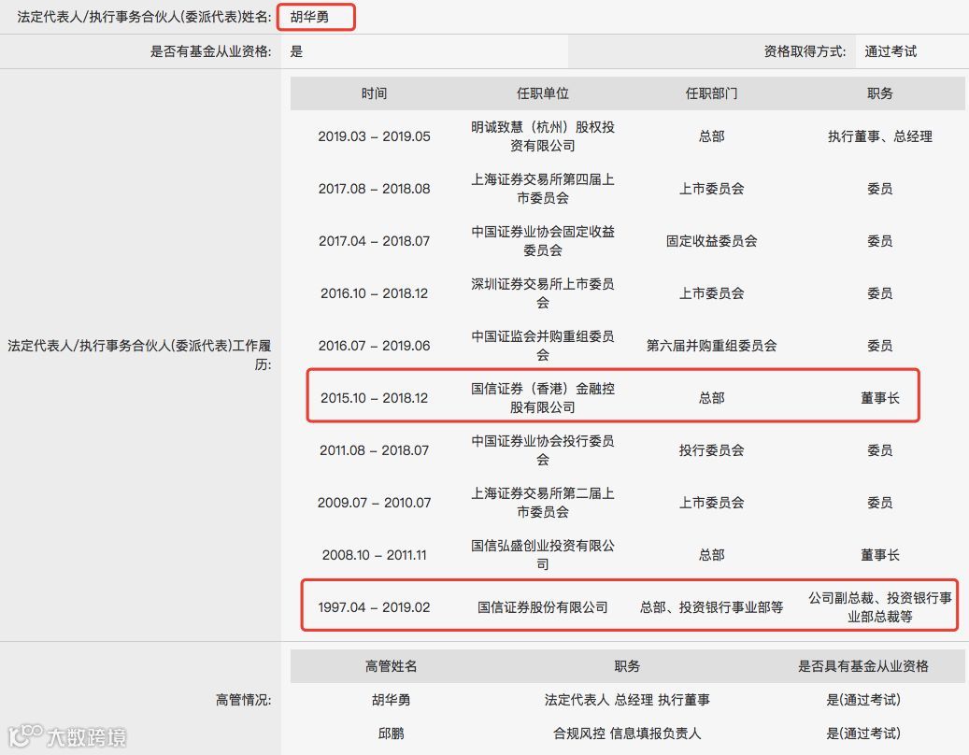The height and width of the screenshot is (755, 969).
Task: Click 董事长 in the 2015.10 row
Action: 880,398
